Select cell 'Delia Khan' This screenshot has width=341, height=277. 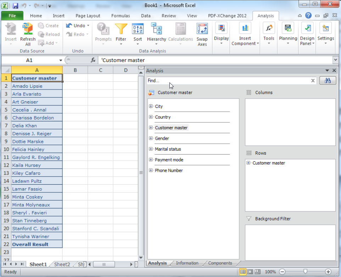pyautogui.click(x=37, y=126)
